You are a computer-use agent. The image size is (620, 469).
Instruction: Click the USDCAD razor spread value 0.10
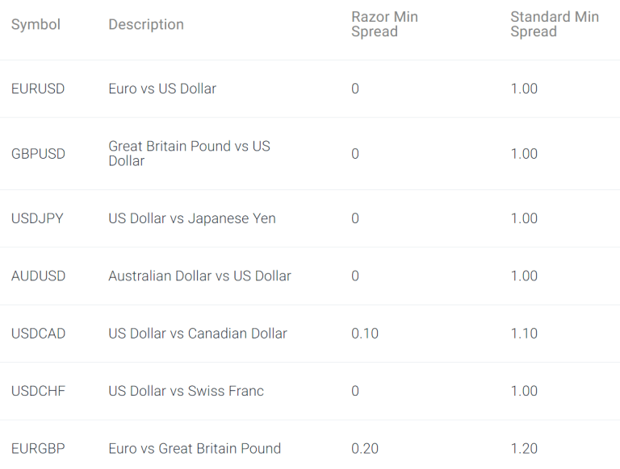coord(365,334)
